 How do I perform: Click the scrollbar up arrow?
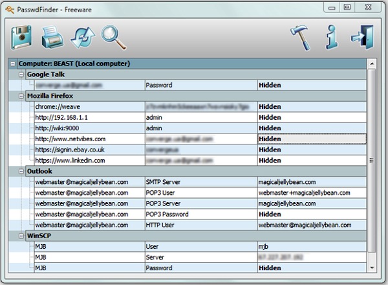click(372, 64)
